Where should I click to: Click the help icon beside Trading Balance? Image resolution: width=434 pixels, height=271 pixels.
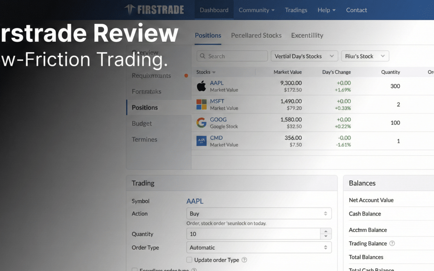tap(392, 243)
